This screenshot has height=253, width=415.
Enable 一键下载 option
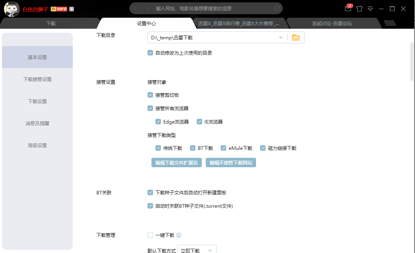(x=150, y=235)
